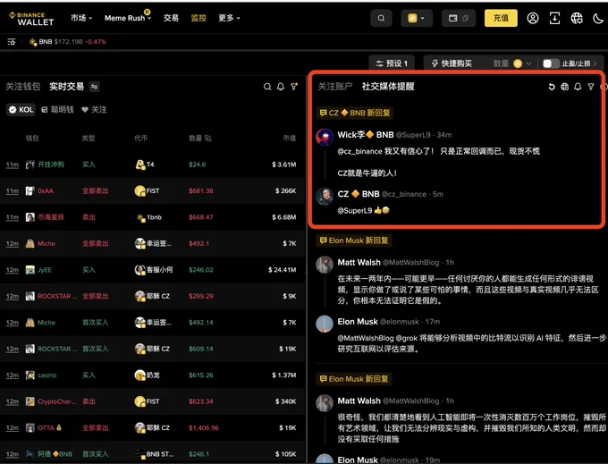Click the CryptoChar... wallet name

[56, 401]
